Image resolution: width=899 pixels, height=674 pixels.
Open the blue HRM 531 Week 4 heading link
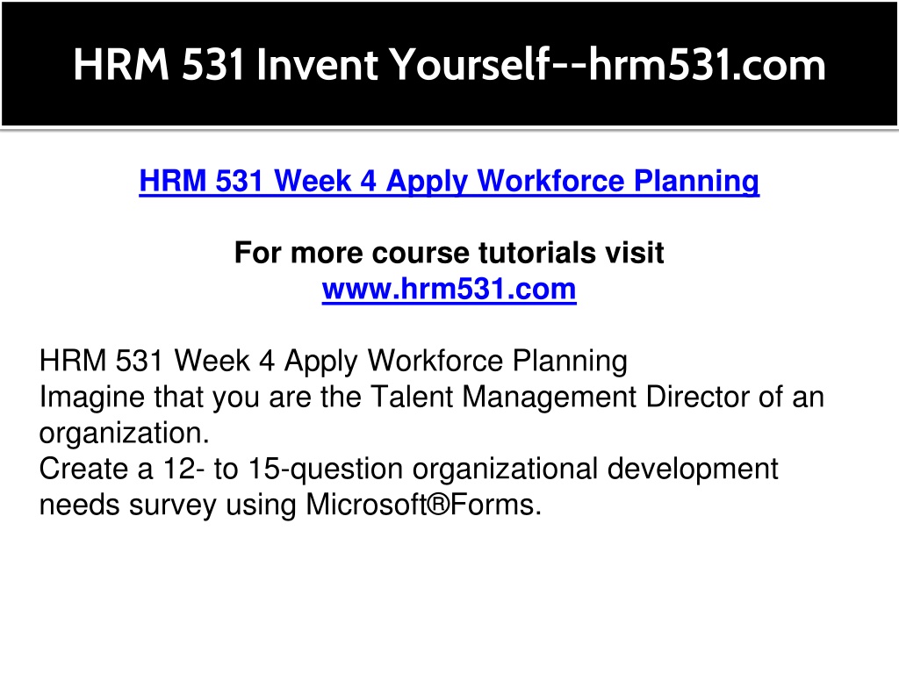click(x=449, y=181)
